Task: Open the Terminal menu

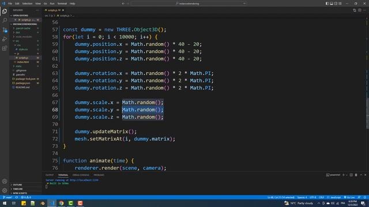Action: (62, 3)
